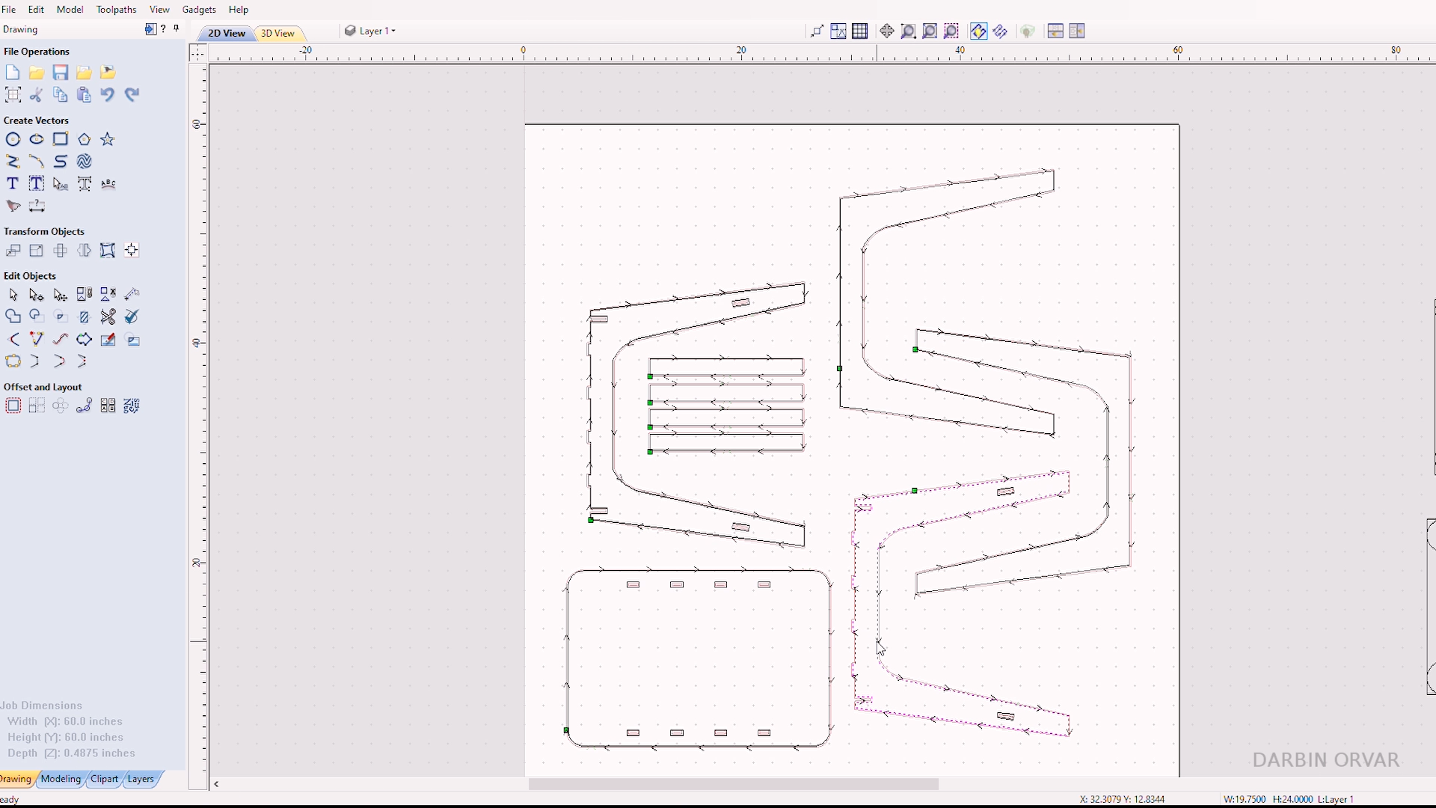Screen dimensions: 1436x808
Task: Open the Offset Vectors tool
Action: click(x=13, y=405)
